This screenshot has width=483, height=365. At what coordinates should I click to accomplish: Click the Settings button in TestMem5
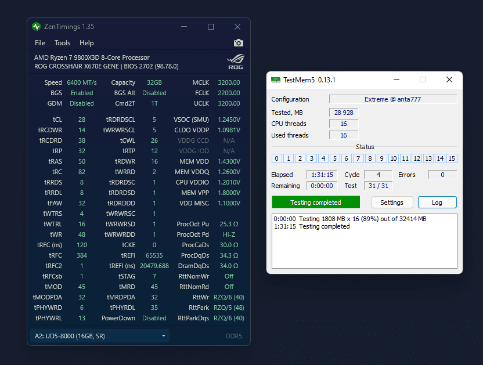click(392, 203)
